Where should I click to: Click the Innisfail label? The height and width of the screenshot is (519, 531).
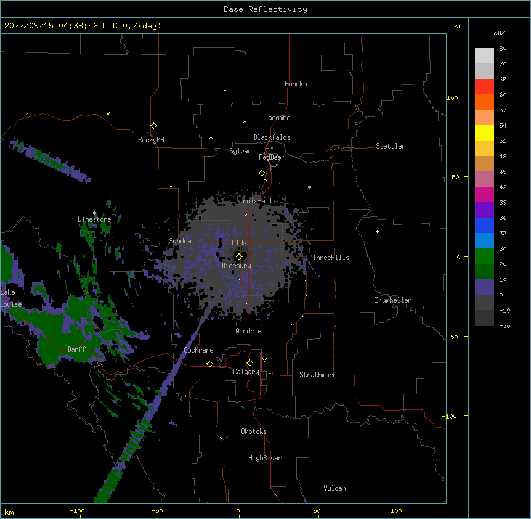[256, 201]
